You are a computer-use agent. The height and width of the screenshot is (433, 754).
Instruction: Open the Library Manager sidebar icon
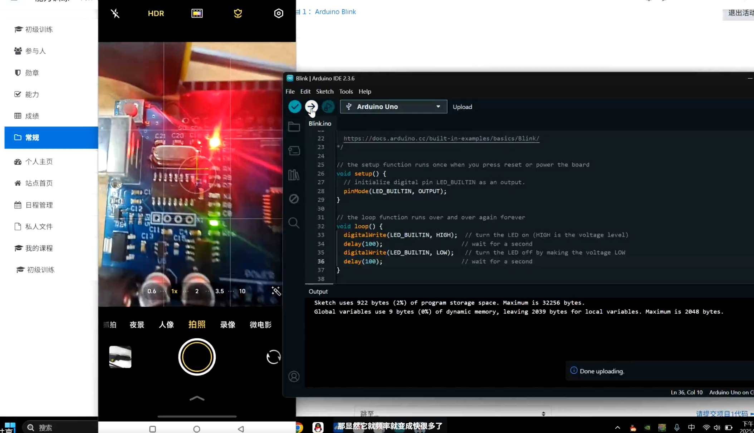(294, 175)
